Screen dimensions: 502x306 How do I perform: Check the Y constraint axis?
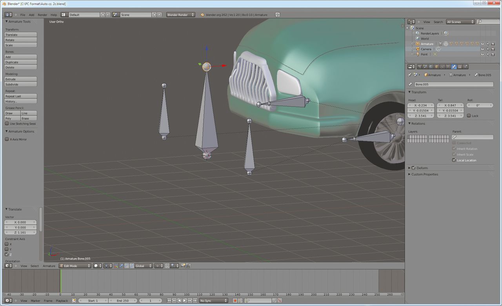7,249
